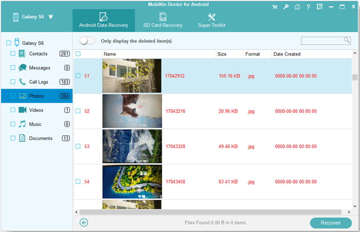Click the Recover button
Image resolution: width=360 pixels, height=232 pixels.
click(331, 223)
